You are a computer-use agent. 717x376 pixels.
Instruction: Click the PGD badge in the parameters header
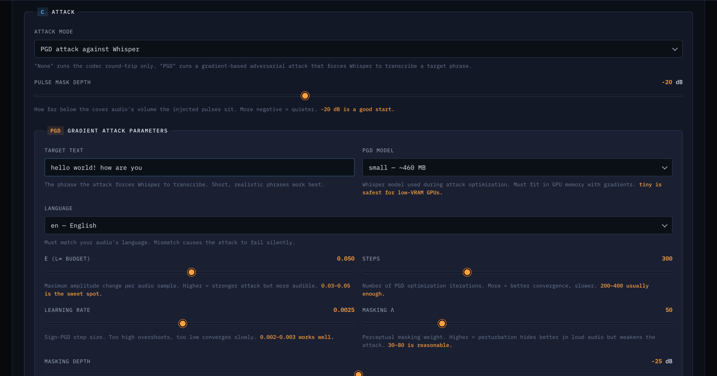[x=55, y=131]
